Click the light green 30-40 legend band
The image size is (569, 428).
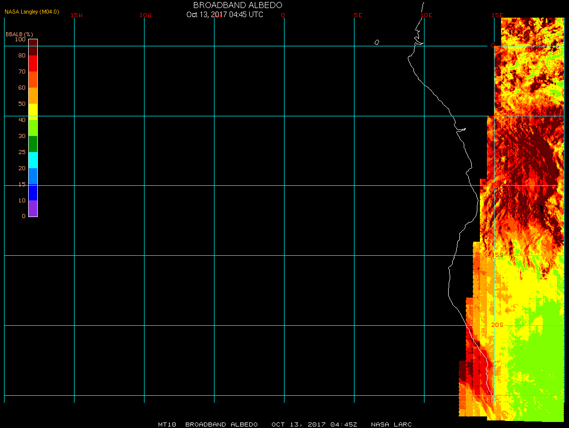point(33,127)
